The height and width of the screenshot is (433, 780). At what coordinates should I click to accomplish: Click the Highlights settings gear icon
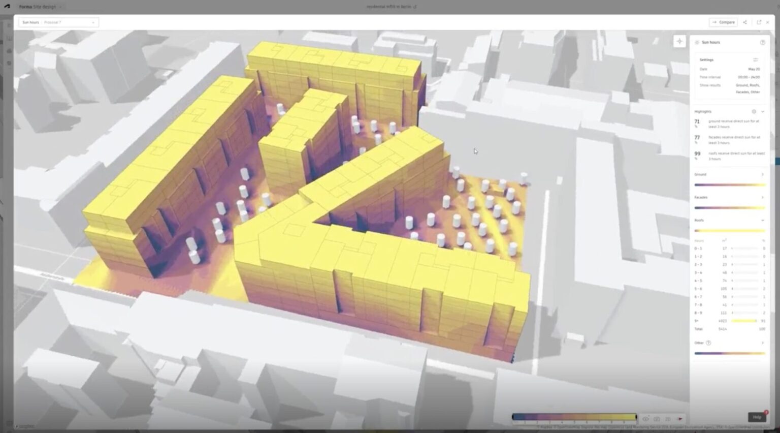click(754, 111)
